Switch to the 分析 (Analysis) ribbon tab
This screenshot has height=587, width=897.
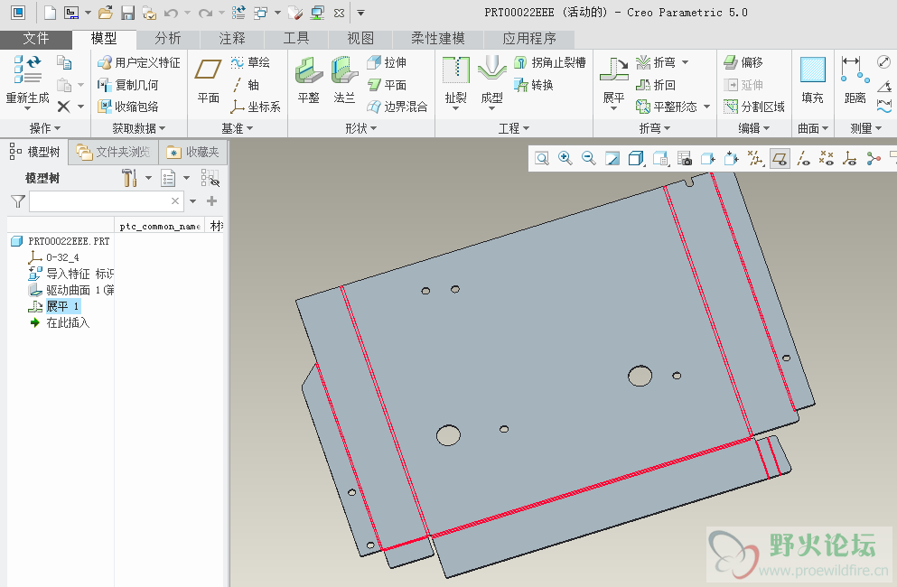click(x=168, y=38)
